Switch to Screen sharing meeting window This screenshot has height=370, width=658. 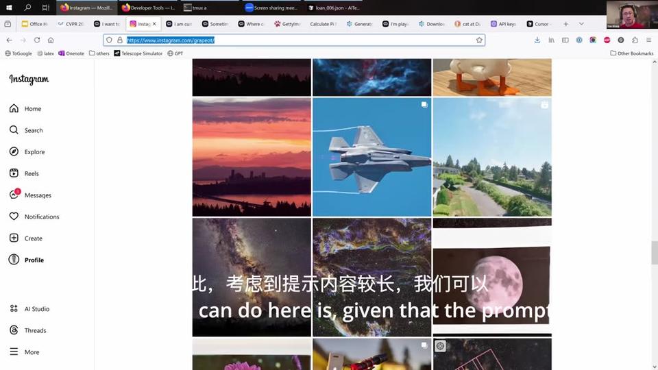(272, 8)
